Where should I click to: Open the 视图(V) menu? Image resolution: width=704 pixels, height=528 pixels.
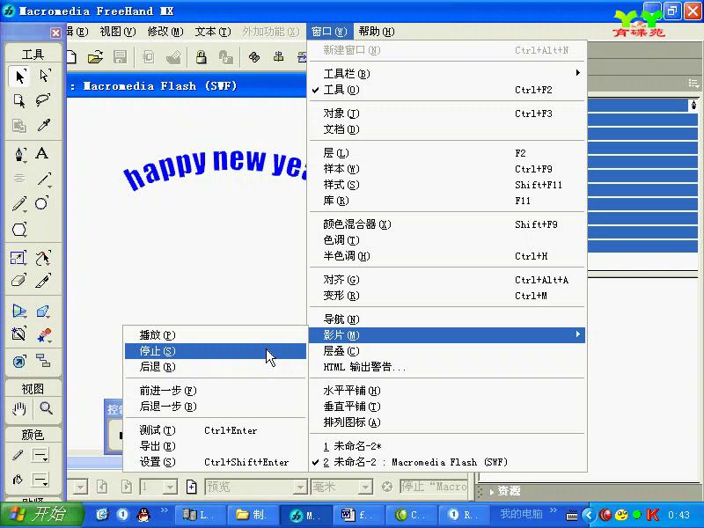click(x=118, y=32)
